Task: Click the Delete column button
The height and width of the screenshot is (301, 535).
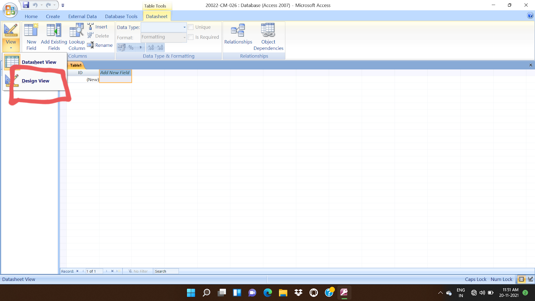Action: click(98, 36)
